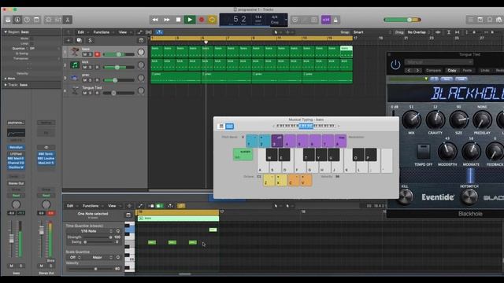Mute the bass track
This screenshot has width=504, height=283.
(85, 54)
